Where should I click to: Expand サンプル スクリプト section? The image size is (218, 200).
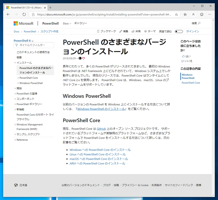coord(15,134)
